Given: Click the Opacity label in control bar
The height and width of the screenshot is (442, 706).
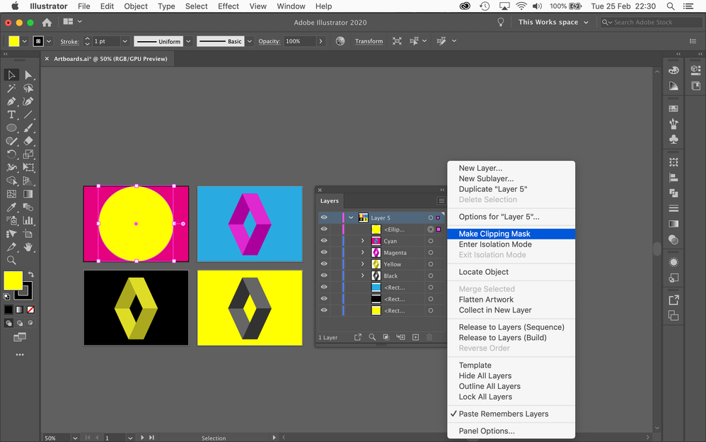Looking at the screenshot, I should point(269,42).
